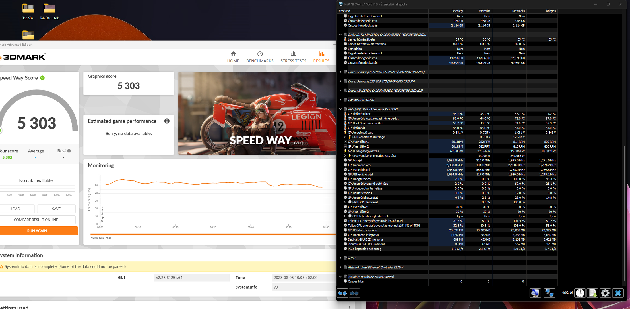Go to 3DMark HOME tab
This screenshot has height=309, width=630.
point(233,57)
